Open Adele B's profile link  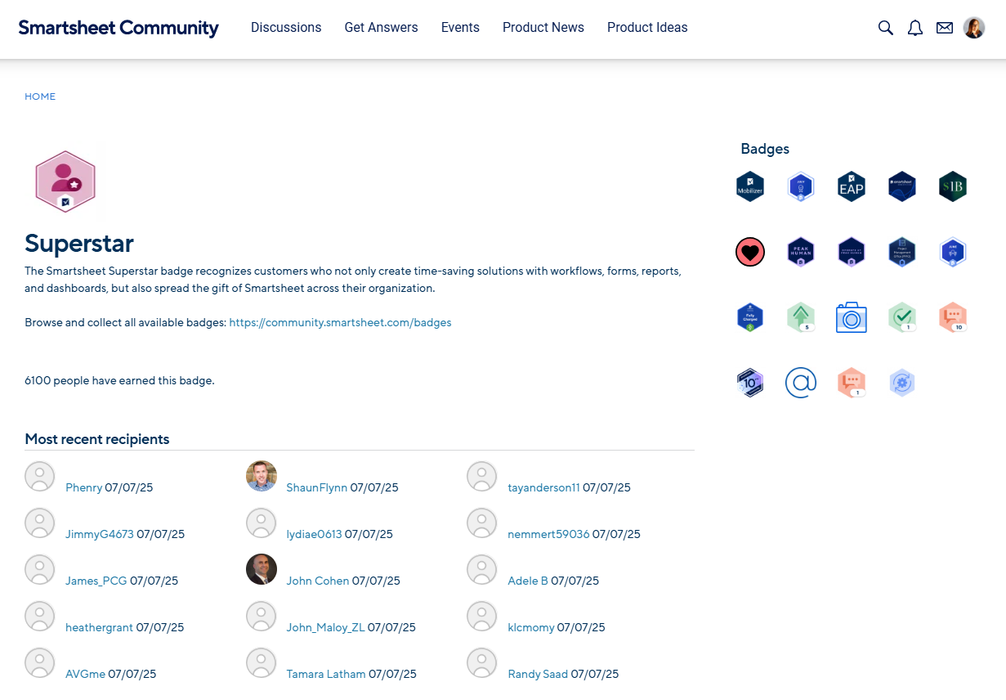coord(528,581)
